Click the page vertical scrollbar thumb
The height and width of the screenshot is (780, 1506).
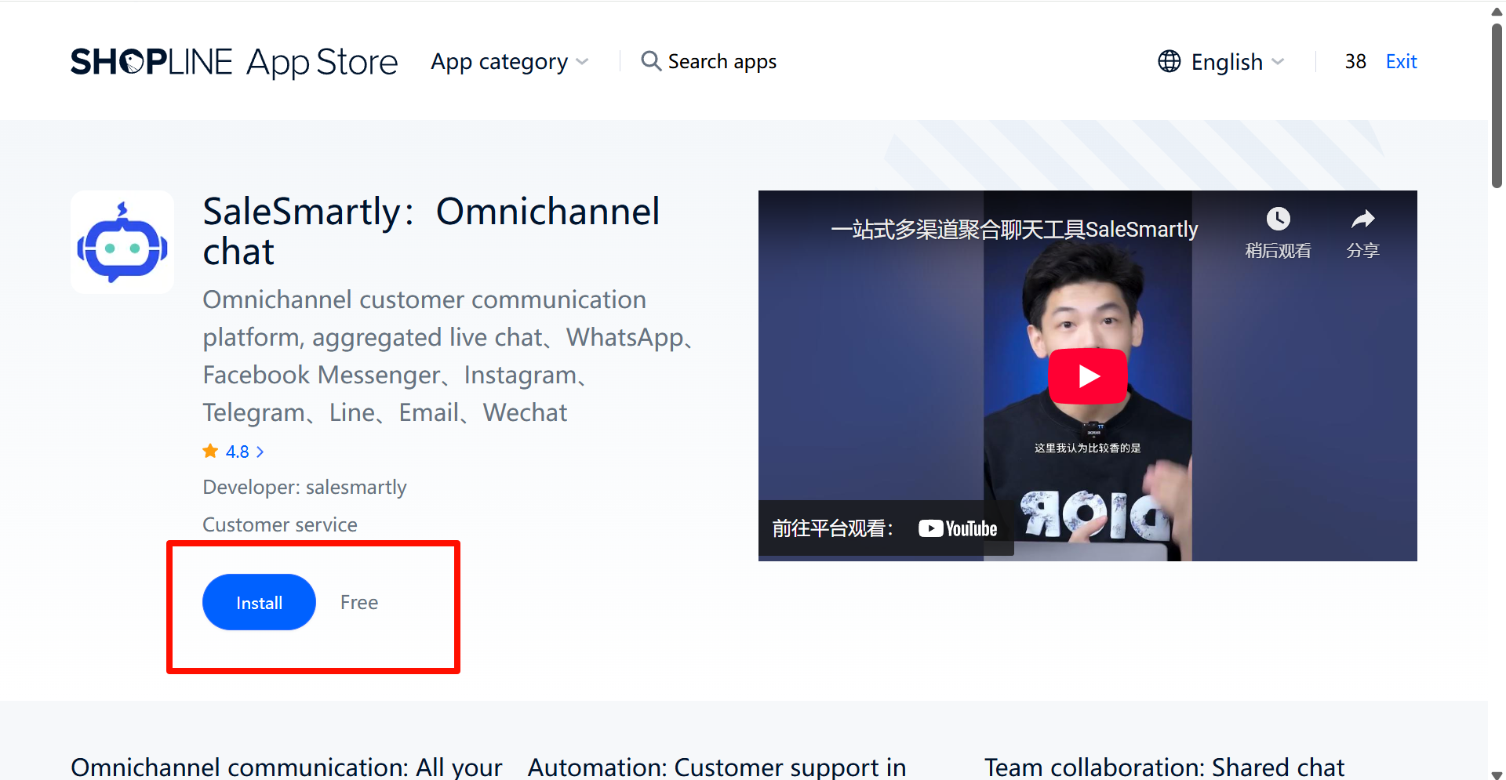(1497, 106)
